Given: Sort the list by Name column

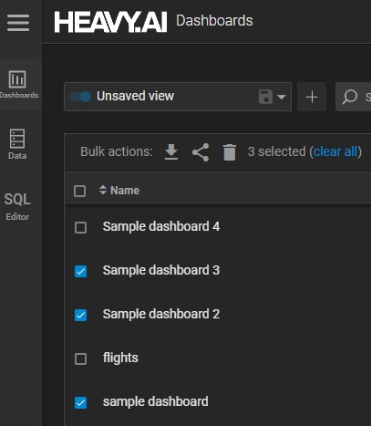Looking at the screenshot, I should (x=119, y=191).
